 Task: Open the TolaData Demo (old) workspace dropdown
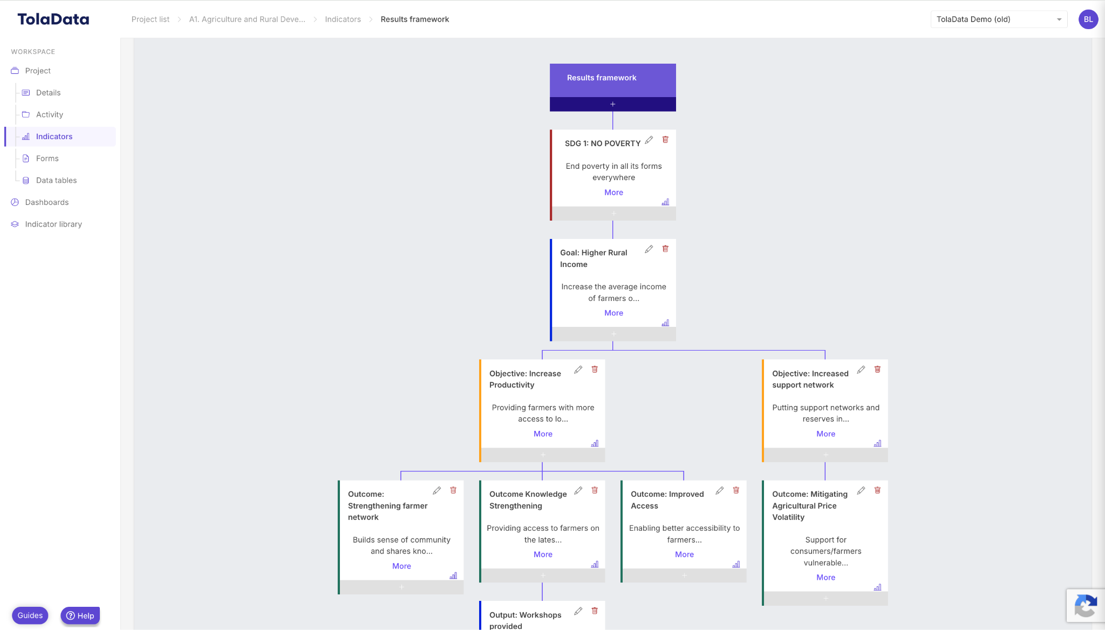pos(999,19)
